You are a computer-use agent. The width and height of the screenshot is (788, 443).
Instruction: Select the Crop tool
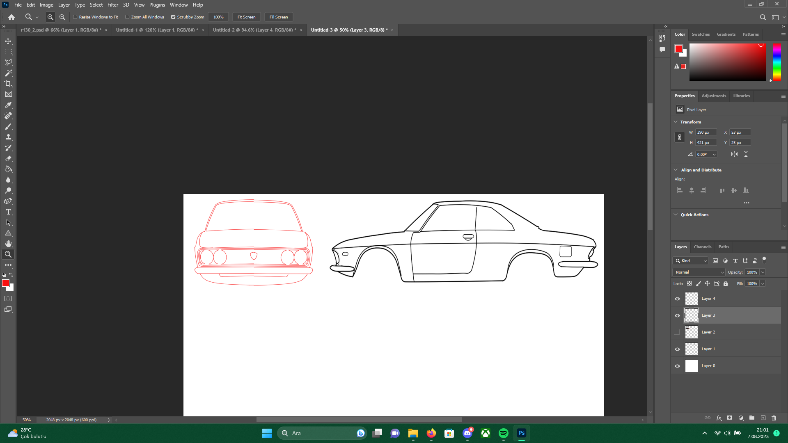point(8,84)
